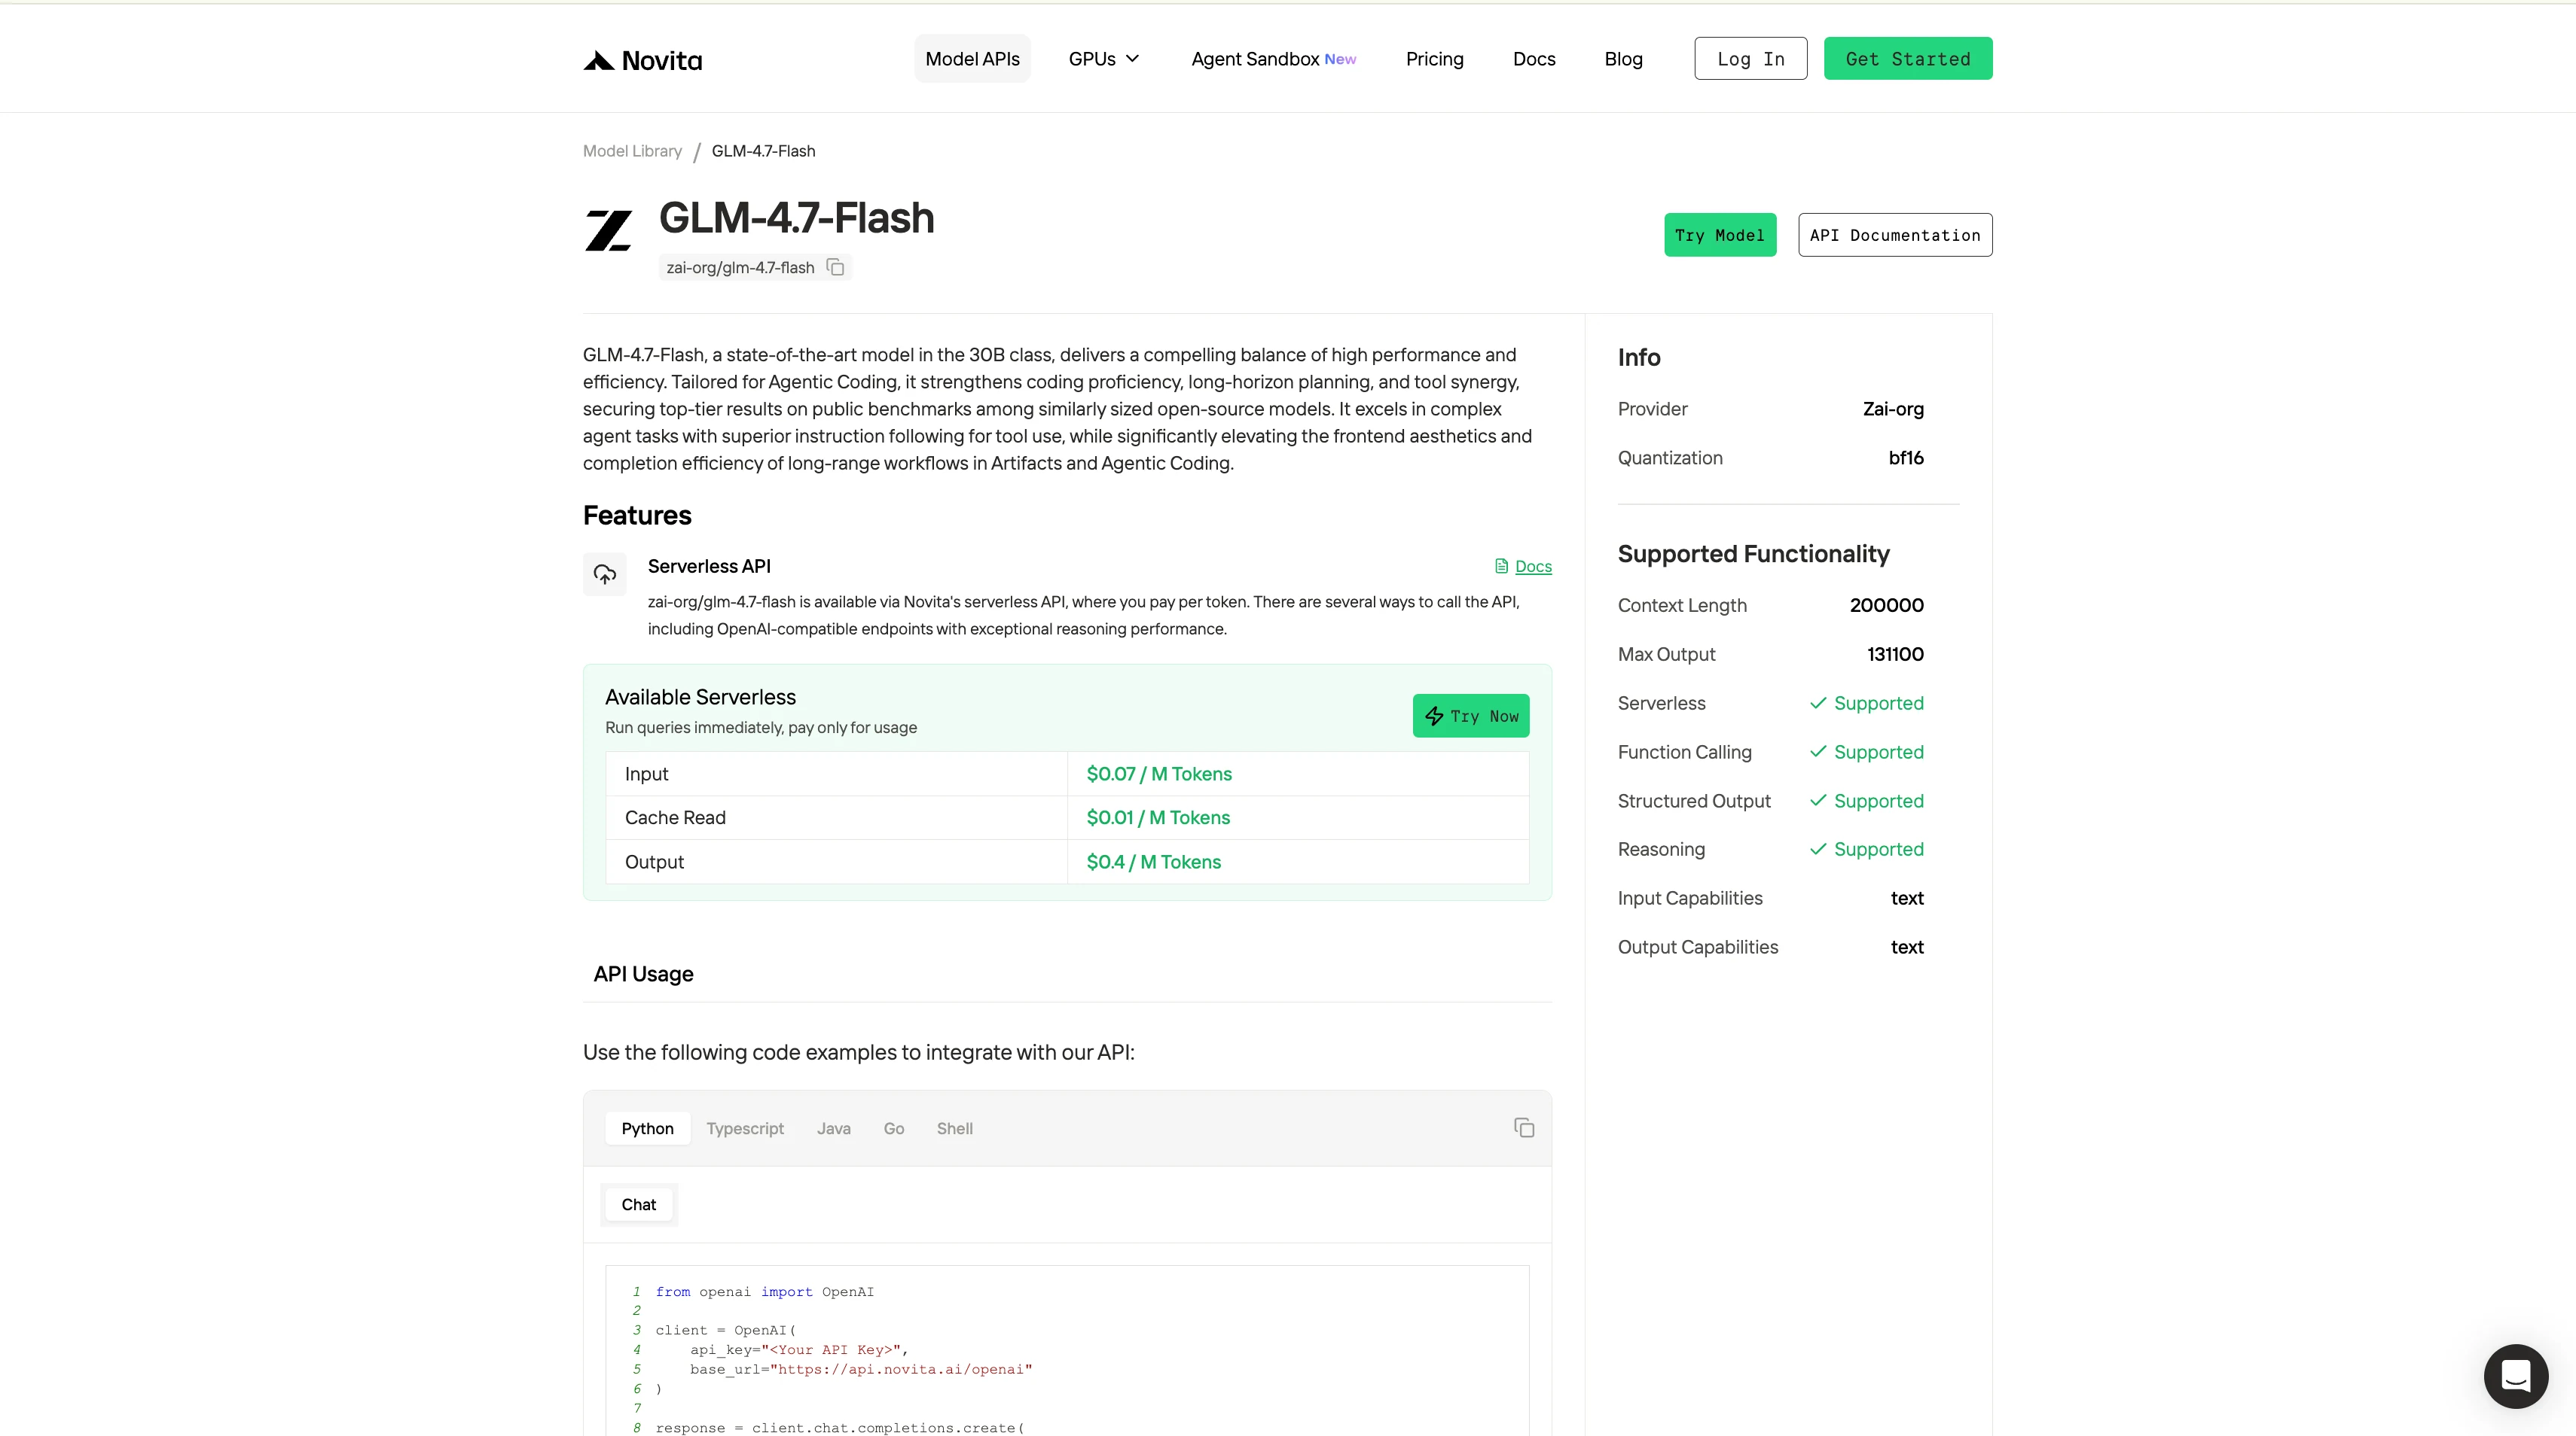
Task: Click the Cache Read row label
Action: point(675,817)
